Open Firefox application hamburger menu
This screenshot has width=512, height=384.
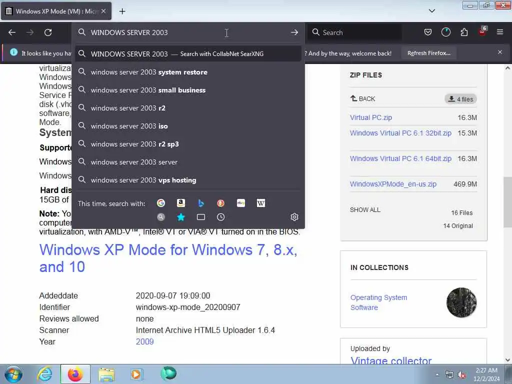(x=499, y=32)
